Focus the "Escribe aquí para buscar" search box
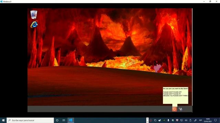 (30, 120)
